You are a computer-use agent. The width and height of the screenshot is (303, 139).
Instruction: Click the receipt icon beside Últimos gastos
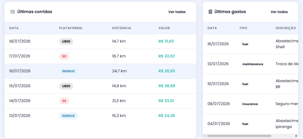pos(210,12)
